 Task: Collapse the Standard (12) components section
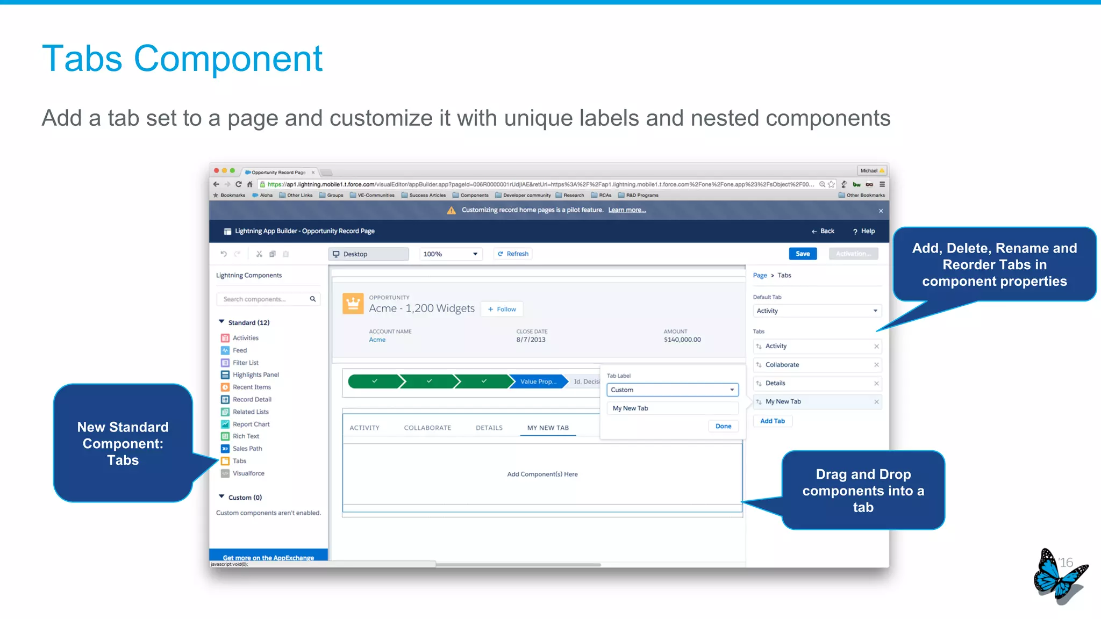[221, 322]
